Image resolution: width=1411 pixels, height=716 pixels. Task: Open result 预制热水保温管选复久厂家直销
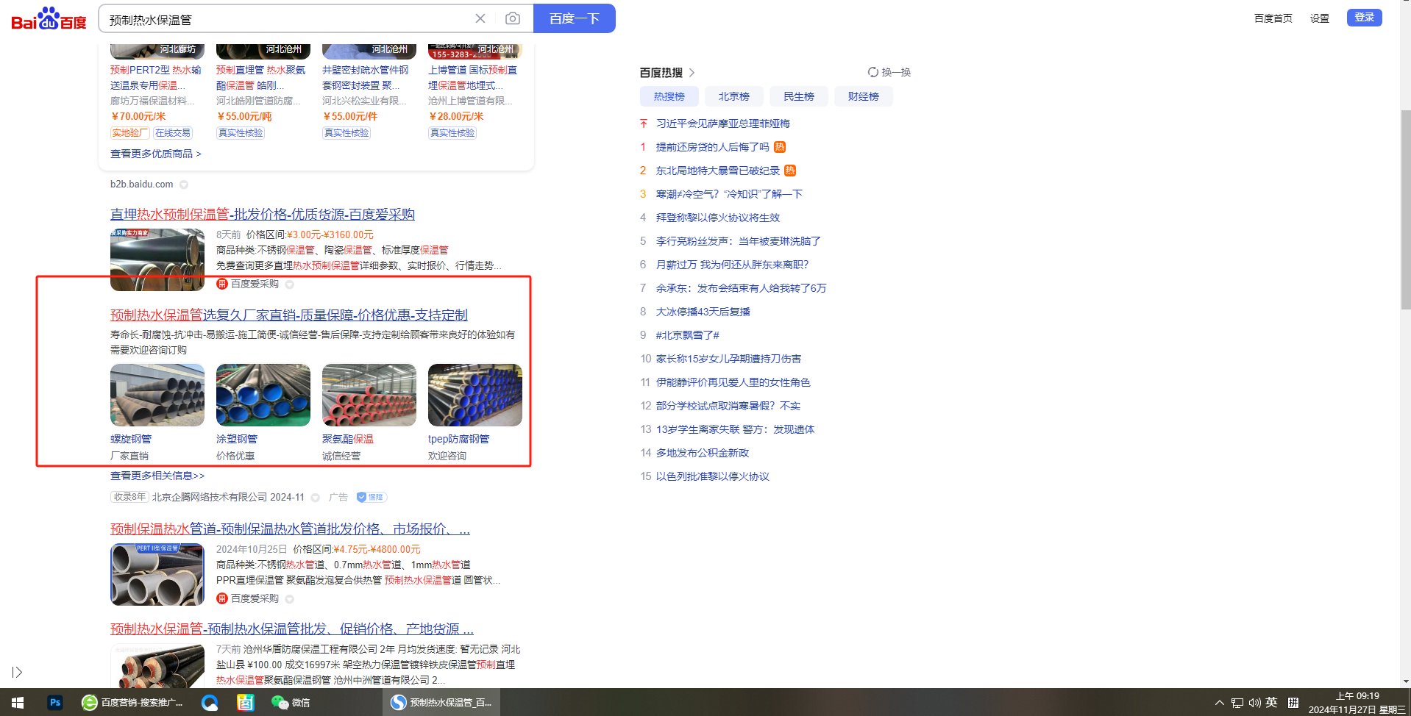pyautogui.click(x=289, y=315)
